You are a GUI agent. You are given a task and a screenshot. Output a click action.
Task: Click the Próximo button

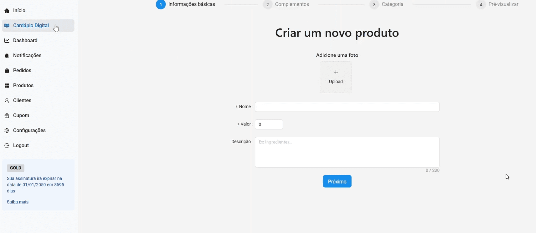click(337, 181)
